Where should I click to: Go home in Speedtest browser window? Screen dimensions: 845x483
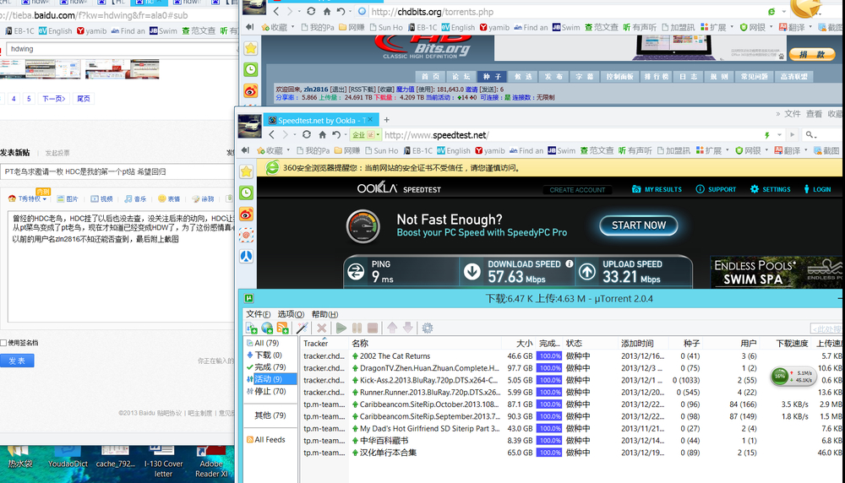pyautogui.click(x=322, y=134)
